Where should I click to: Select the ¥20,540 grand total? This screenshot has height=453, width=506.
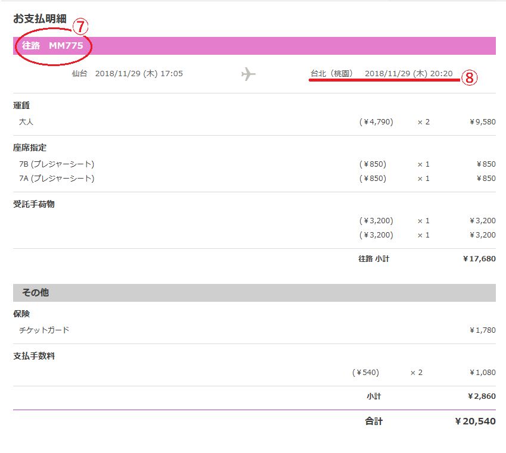(x=475, y=421)
